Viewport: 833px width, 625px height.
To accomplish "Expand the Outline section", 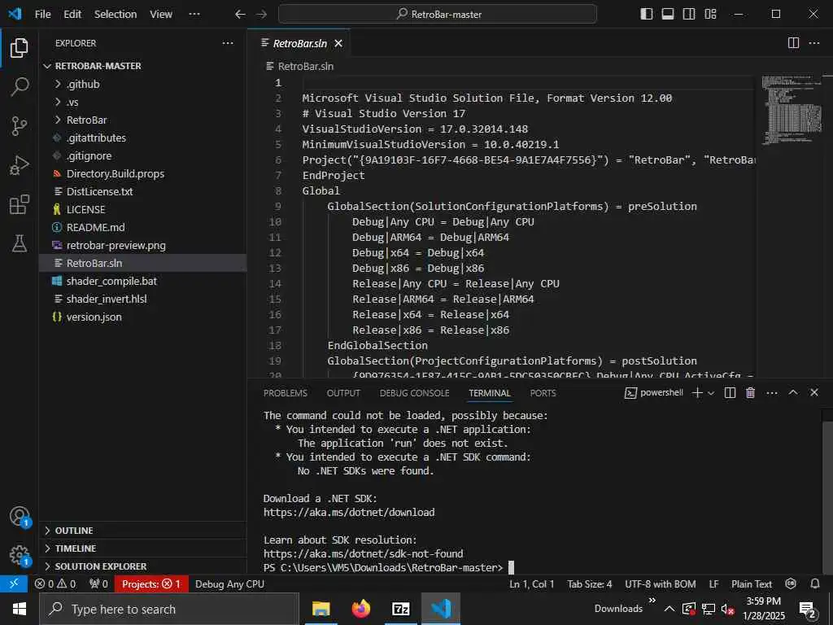I will 142,531.
